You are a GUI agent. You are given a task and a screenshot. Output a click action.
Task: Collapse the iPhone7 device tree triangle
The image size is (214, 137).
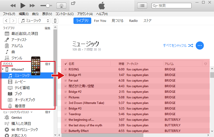[x=3, y=69]
